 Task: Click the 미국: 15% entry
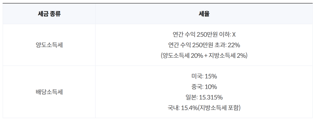click(x=204, y=77)
